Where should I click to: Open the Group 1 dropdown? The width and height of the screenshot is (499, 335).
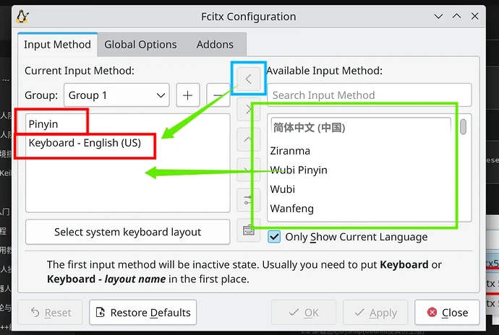pyautogui.click(x=117, y=95)
